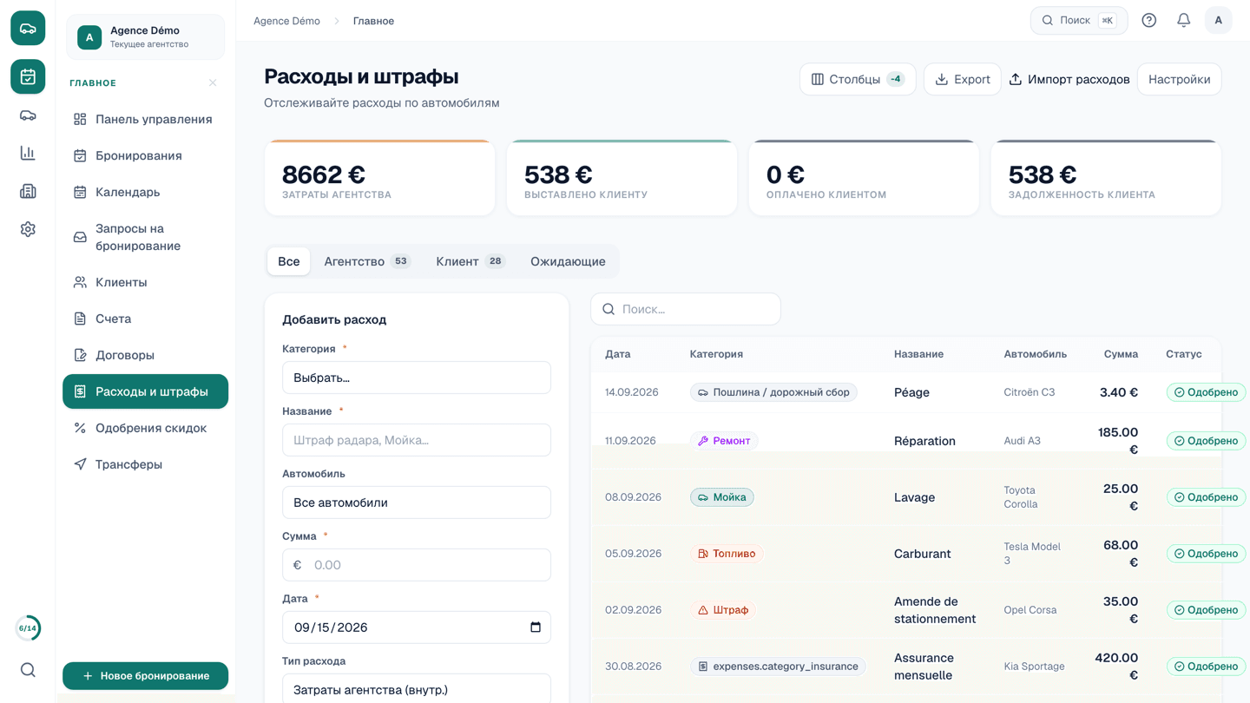The width and height of the screenshot is (1250, 703).
Task: Open the calendar-check section in icon rail
Action: tap(28, 77)
